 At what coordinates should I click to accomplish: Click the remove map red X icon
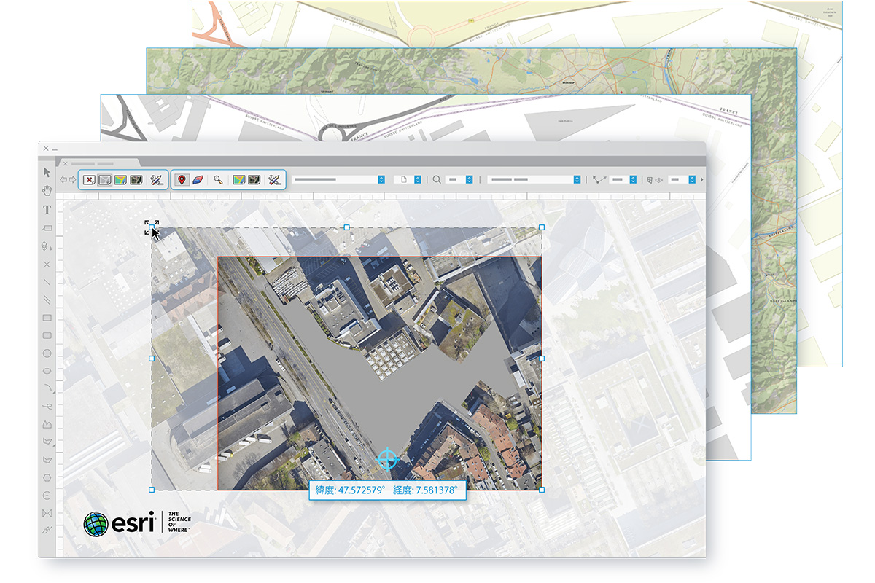pyautogui.click(x=89, y=180)
